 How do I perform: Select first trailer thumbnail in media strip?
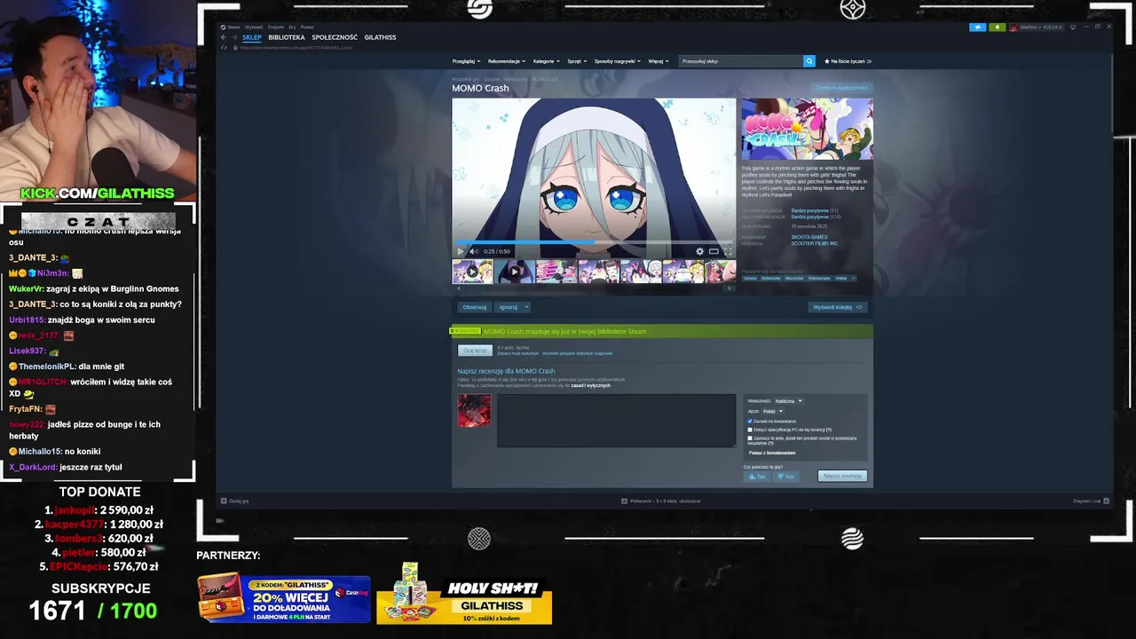pyautogui.click(x=472, y=272)
